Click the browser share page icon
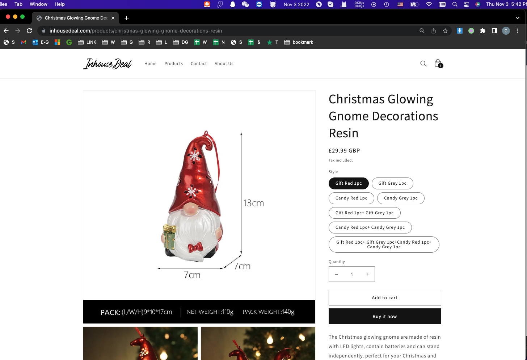527x360 pixels. point(434,31)
